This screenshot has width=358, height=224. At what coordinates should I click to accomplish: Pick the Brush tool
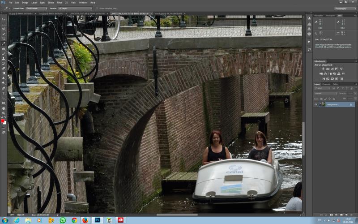(x=4, y=54)
